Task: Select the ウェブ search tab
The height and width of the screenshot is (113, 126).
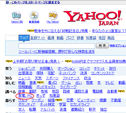Action: tap(24, 38)
